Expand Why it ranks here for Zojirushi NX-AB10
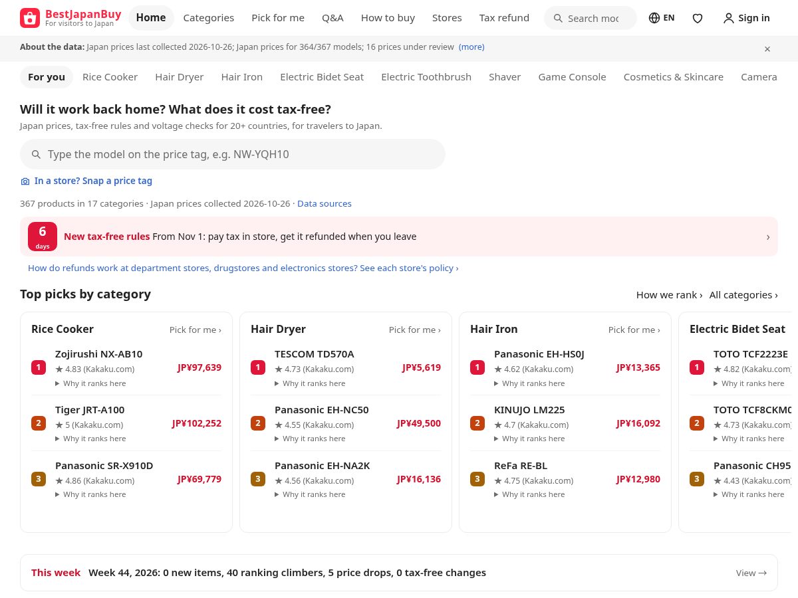Screen dimensions: 798x598 90,383
